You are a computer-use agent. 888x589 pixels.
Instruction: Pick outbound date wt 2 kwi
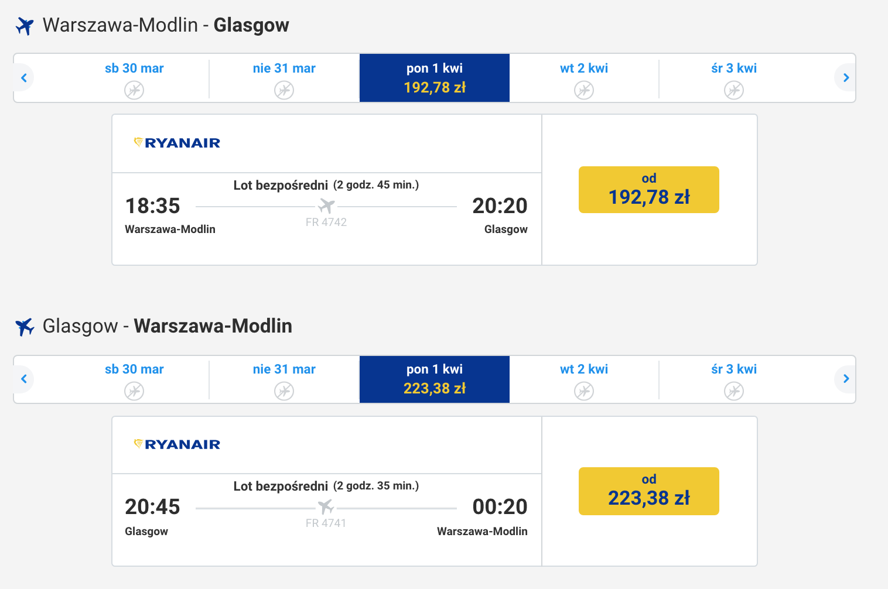(x=584, y=78)
